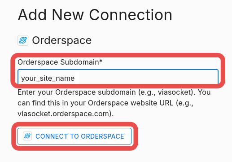Click the required asterisk after Subdomain
Image resolution: width=232 pixels, height=162 pixels.
(101, 61)
